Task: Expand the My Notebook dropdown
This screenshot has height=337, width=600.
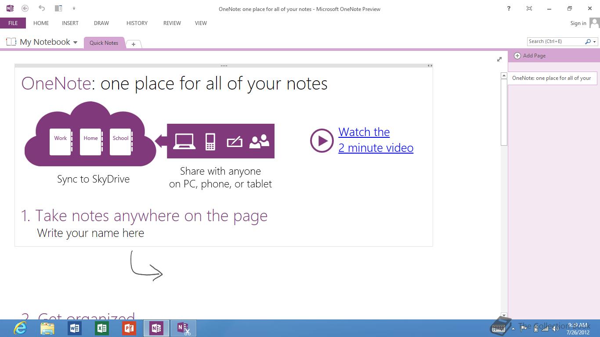Action: coord(75,43)
